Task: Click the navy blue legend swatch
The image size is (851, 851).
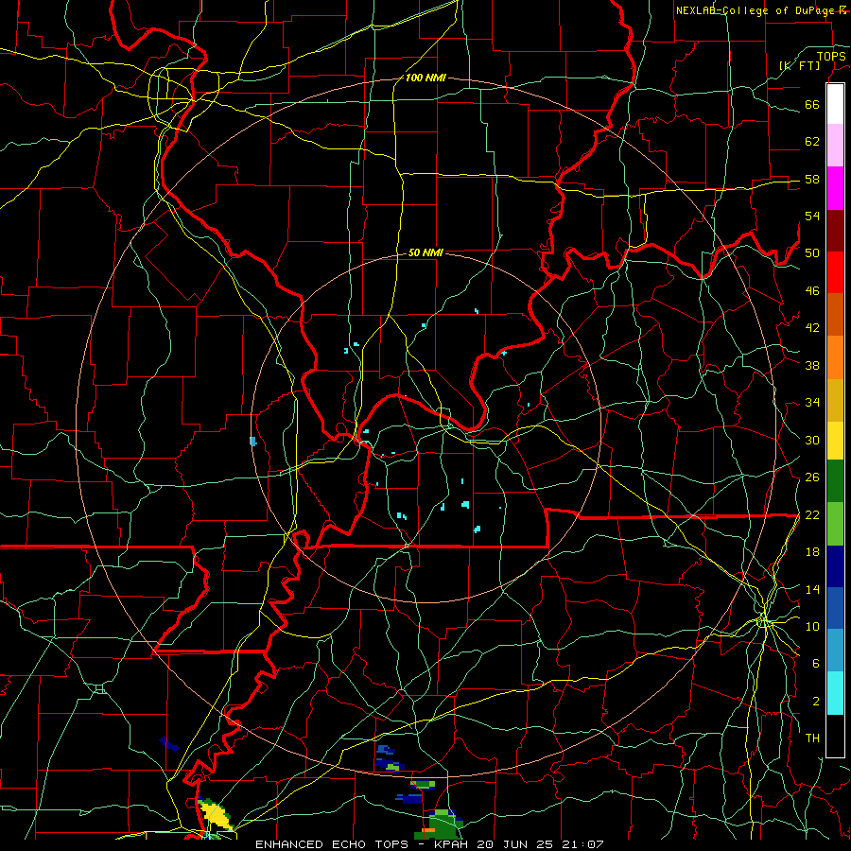Action: [835, 566]
